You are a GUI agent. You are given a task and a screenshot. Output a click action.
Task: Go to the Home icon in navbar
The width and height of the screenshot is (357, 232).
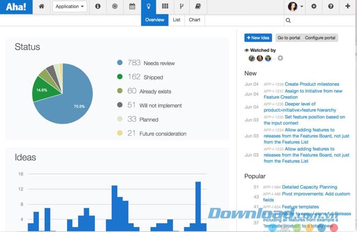tap(41, 7)
